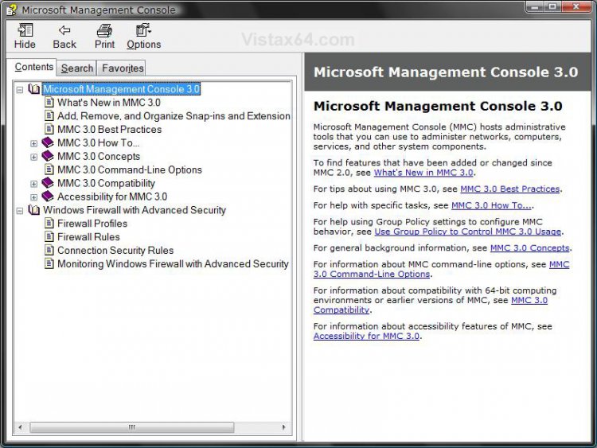
Task: Collapse the Windows Firewall with Advanced Security node
Action: click(x=20, y=211)
